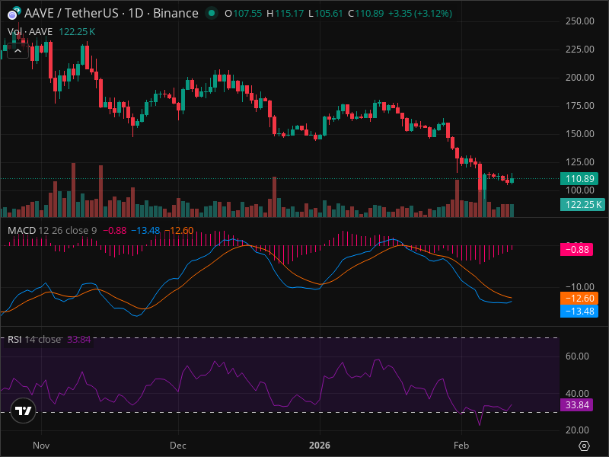Screen dimensions: 609x457
Task: Click the -12.60 signal line label
Action: (579, 299)
